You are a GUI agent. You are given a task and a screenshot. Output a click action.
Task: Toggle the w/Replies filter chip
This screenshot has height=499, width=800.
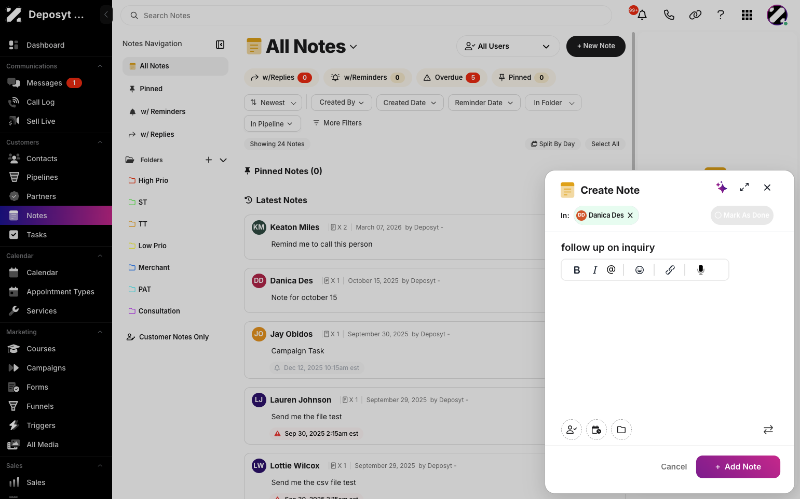(x=281, y=78)
